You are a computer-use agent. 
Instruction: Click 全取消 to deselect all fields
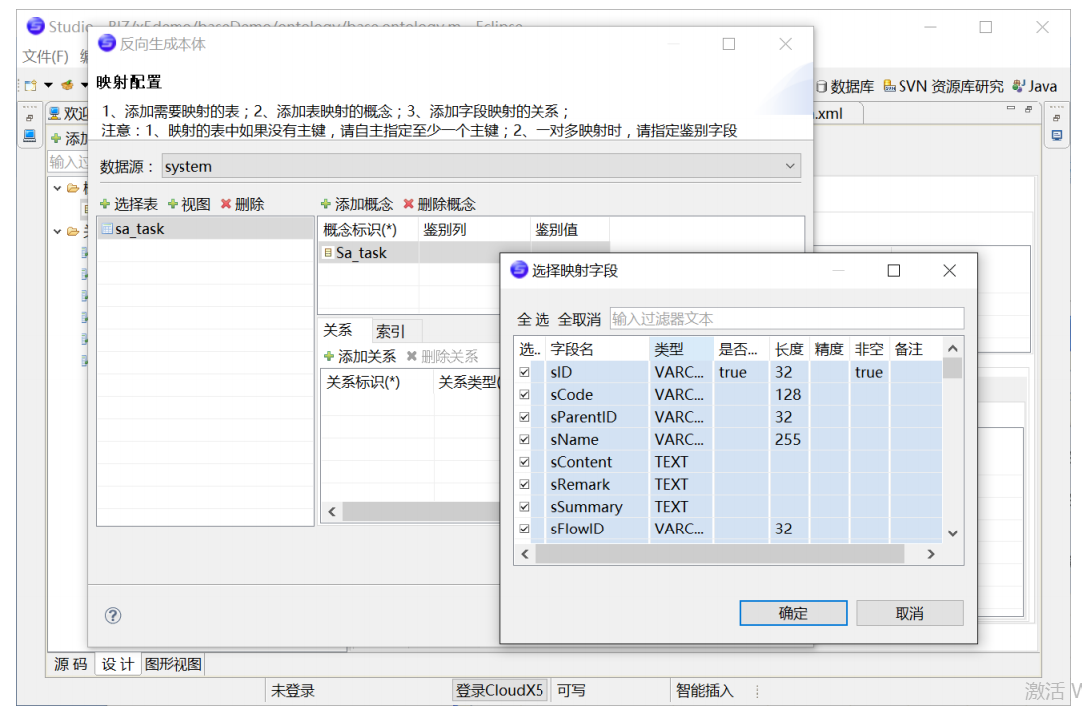pos(578,319)
